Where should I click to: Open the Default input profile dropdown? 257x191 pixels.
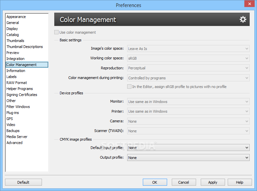(188, 148)
